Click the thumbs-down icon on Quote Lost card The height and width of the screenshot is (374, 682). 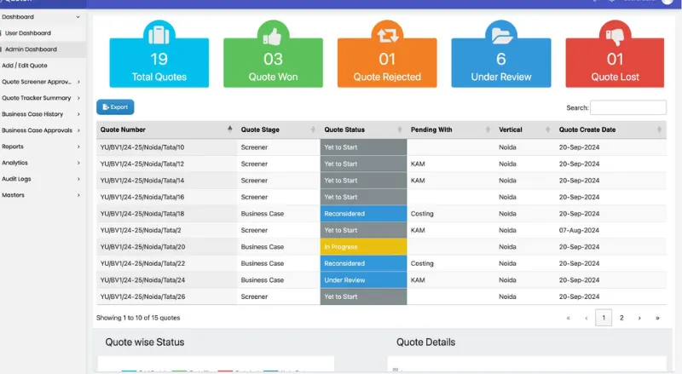tap(615, 37)
